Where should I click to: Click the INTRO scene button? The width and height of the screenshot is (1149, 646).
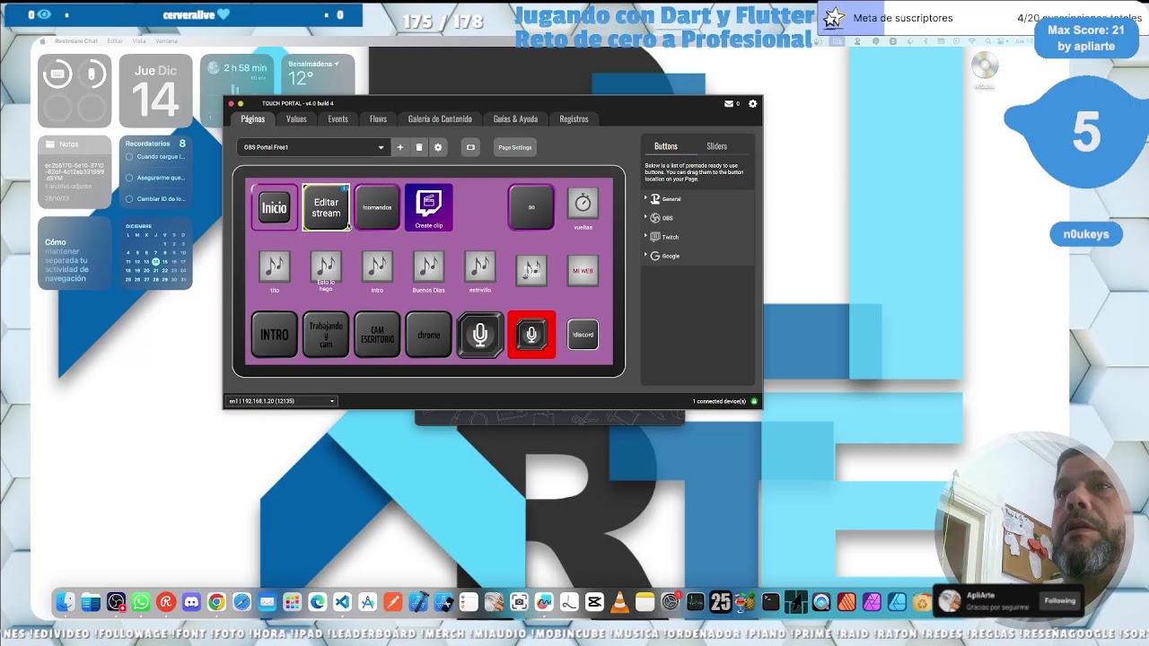[274, 335]
